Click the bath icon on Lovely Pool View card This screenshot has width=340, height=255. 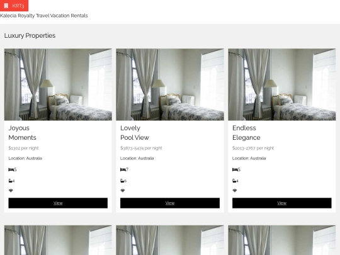click(122, 181)
